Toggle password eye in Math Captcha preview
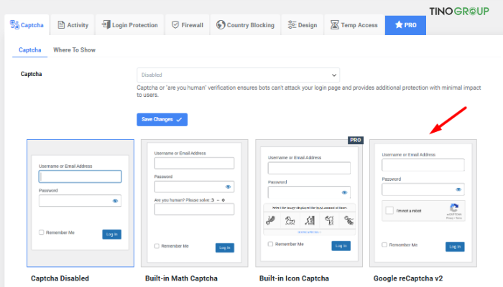This screenshot has height=287, width=503. click(228, 187)
